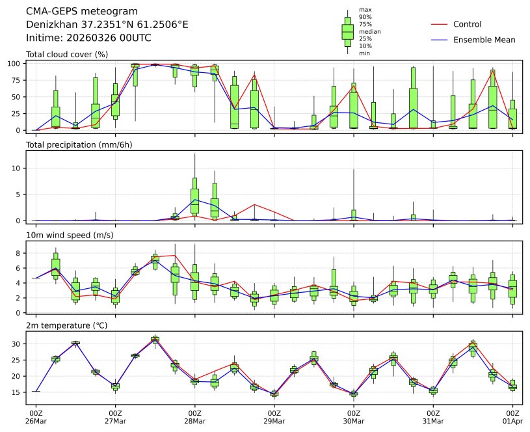Click the red Control legend line
The width and height of the screenshot is (530, 432).
(x=439, y=24)
